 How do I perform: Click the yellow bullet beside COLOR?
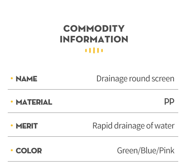point(12,150)
